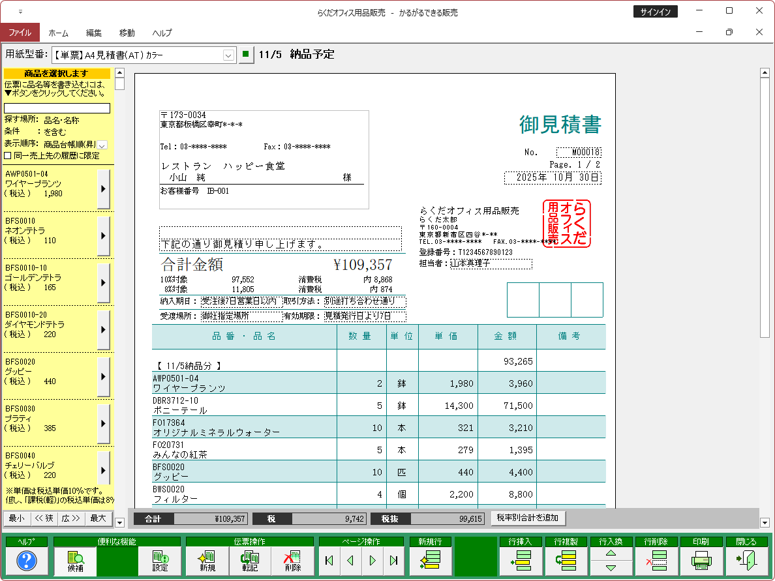Open the 候補 candidates panel icon
This screenshot has width=775, height=581.
tap(75, 560)
